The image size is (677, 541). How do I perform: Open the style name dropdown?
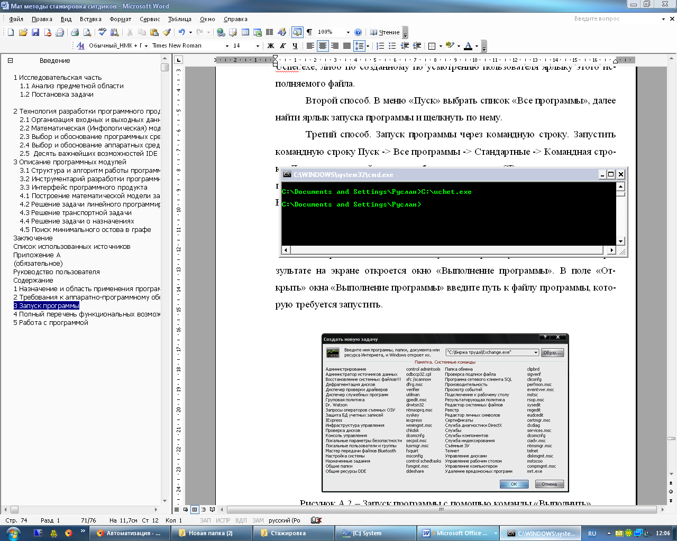(x=147, y=46)
